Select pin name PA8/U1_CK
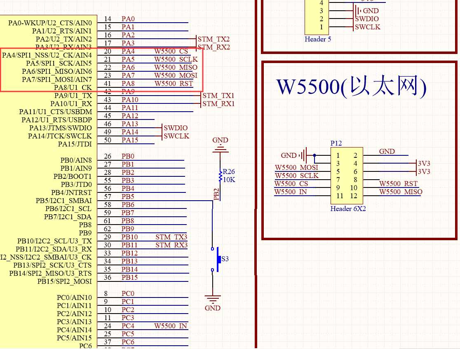 (73, 87)
